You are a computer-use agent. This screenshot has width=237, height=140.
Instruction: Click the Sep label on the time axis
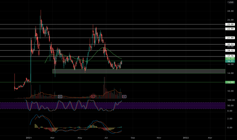132,138
